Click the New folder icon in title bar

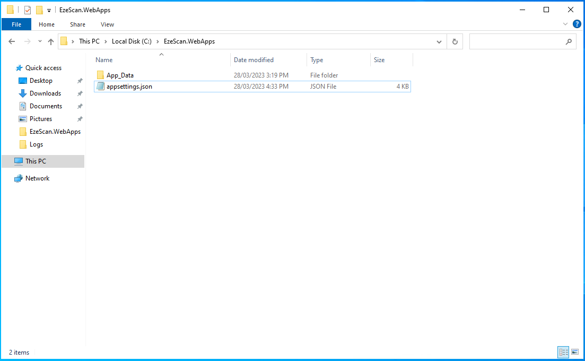(x=39, y=10)
